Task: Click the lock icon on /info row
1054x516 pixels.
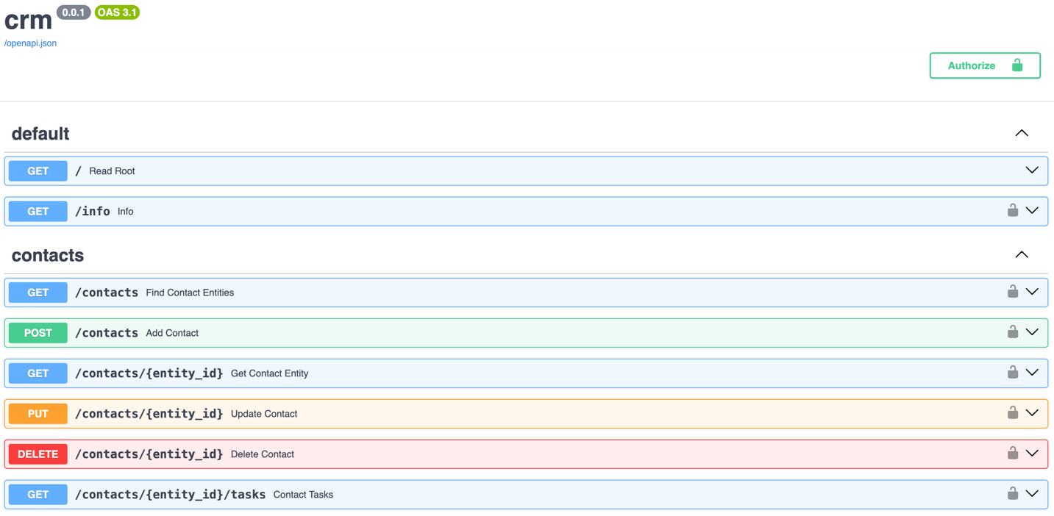Action: (1013, 210)
